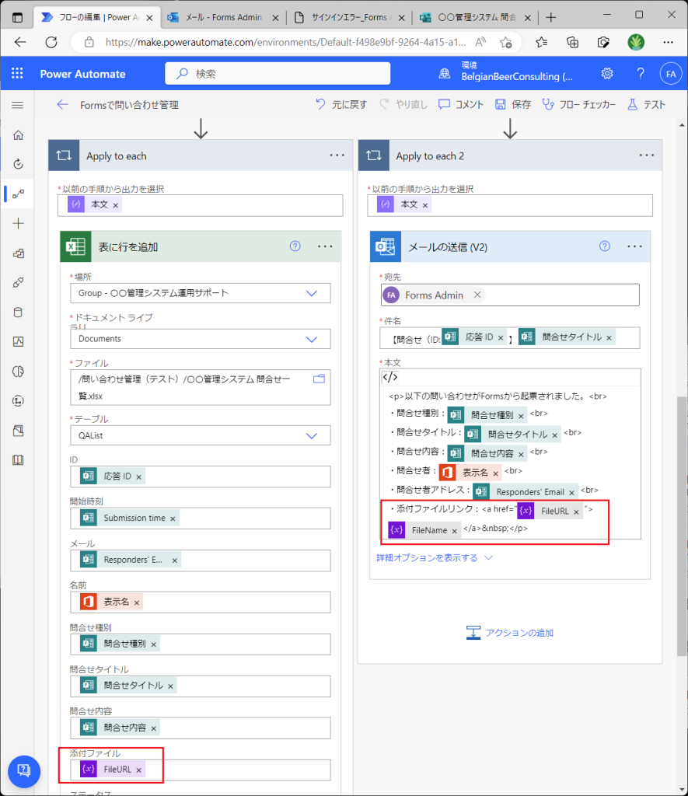Open the Learn book icon in sidebar
Viewport: 688px width, 796px height.
click(x=19, y=460)
